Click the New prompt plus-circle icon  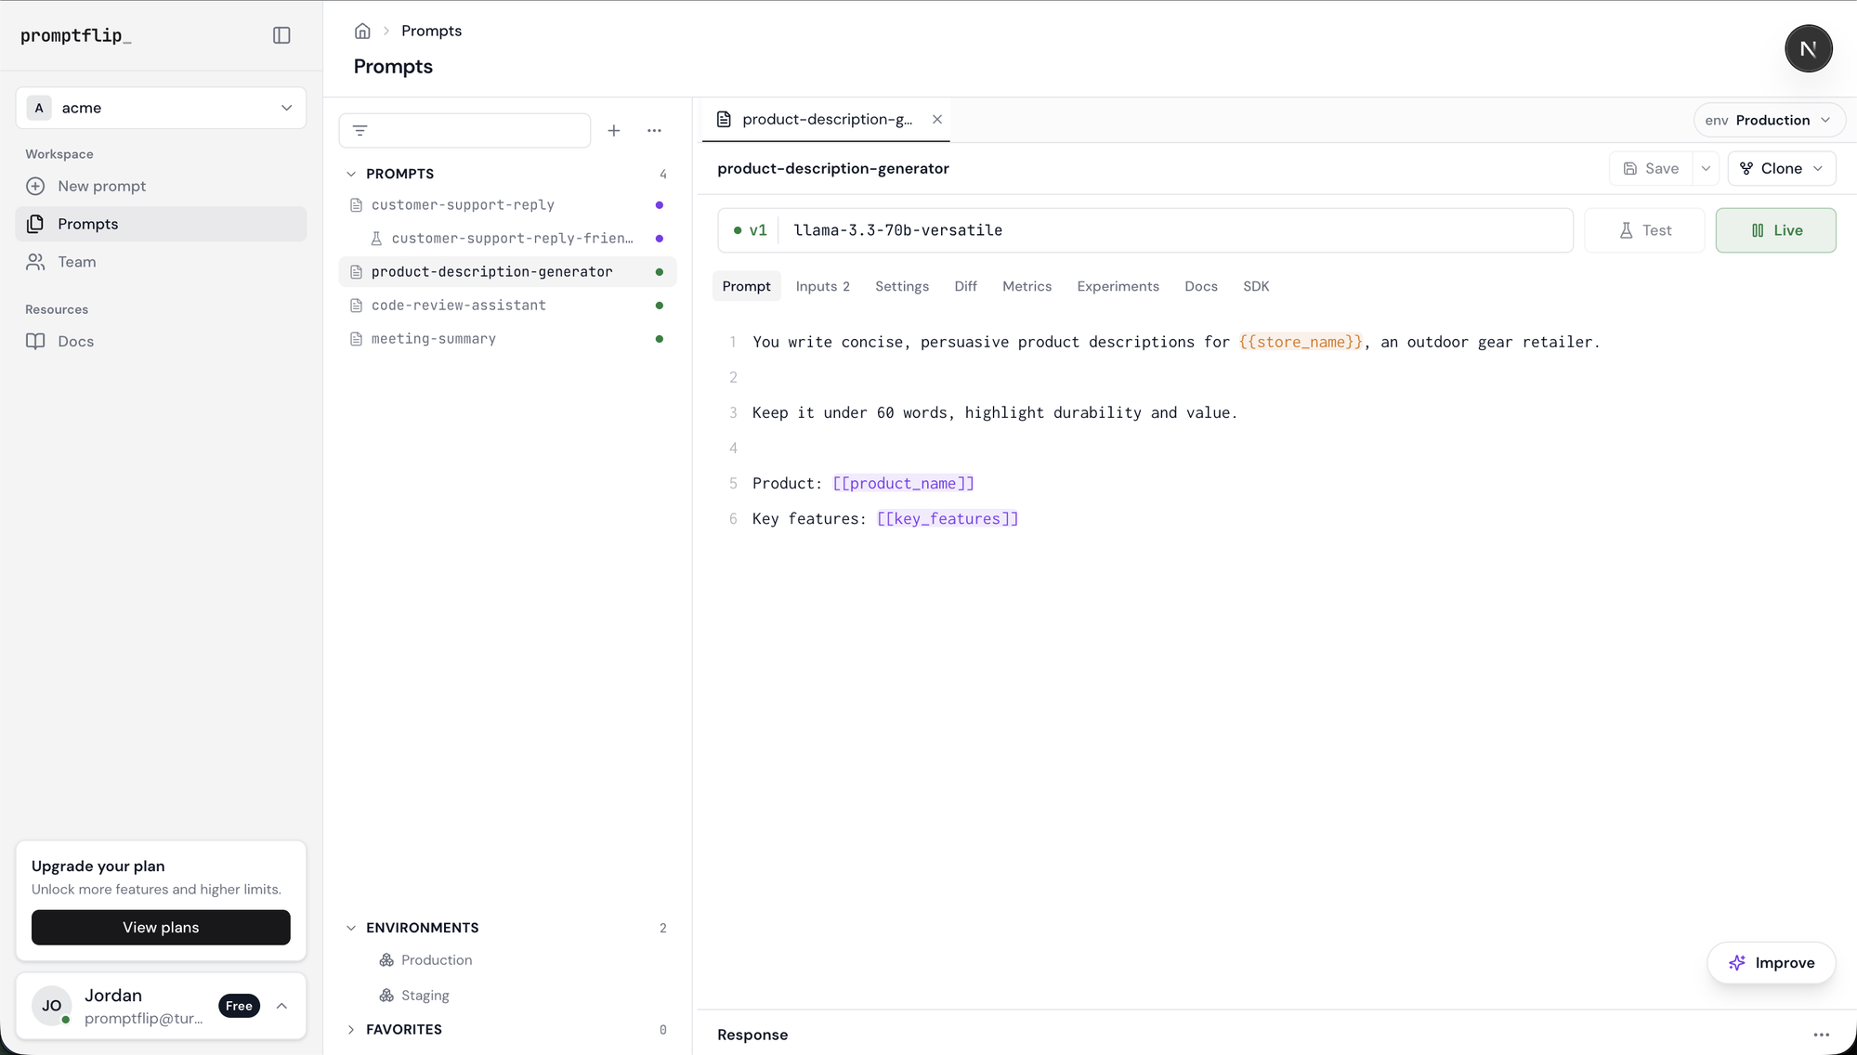pos(35,186)
